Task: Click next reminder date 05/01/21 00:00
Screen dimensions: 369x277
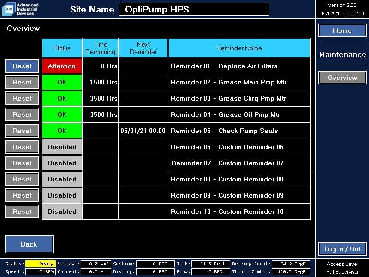Action: coord(143,131)
